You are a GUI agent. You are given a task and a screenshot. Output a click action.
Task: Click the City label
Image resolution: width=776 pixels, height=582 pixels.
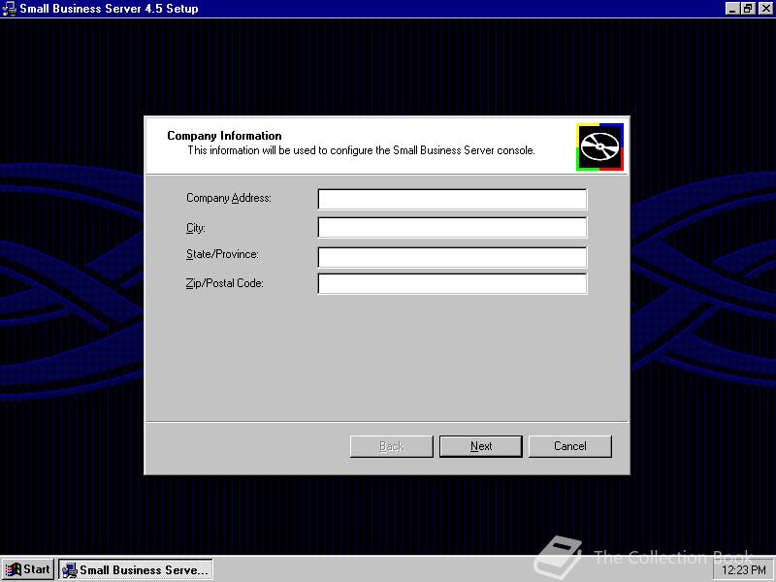196,228
